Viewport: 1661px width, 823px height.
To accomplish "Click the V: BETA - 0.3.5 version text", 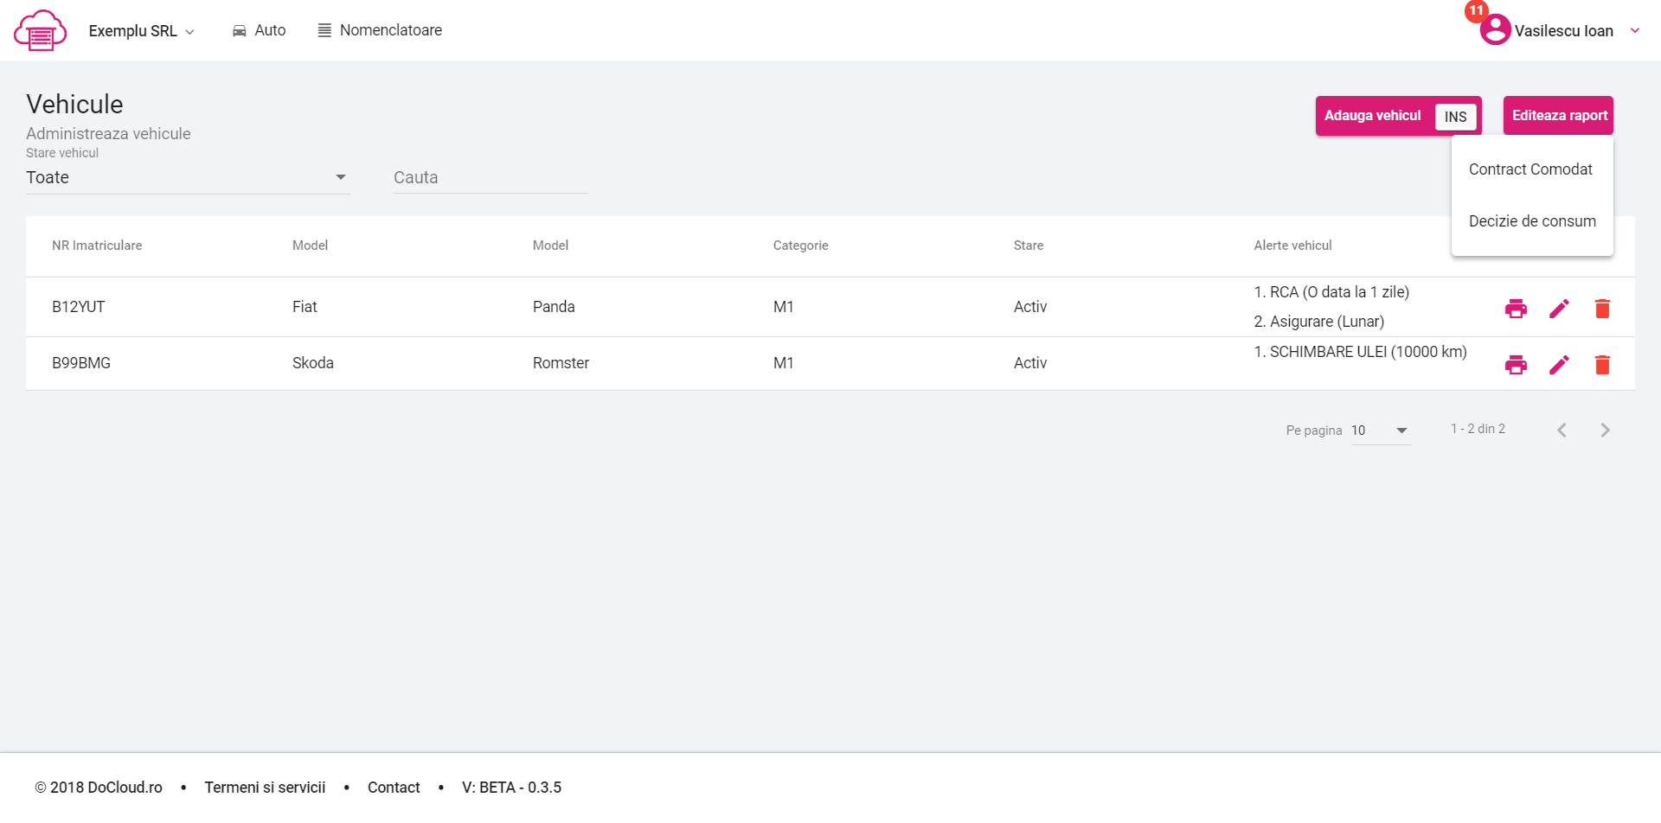I will [x=511, y=788].
